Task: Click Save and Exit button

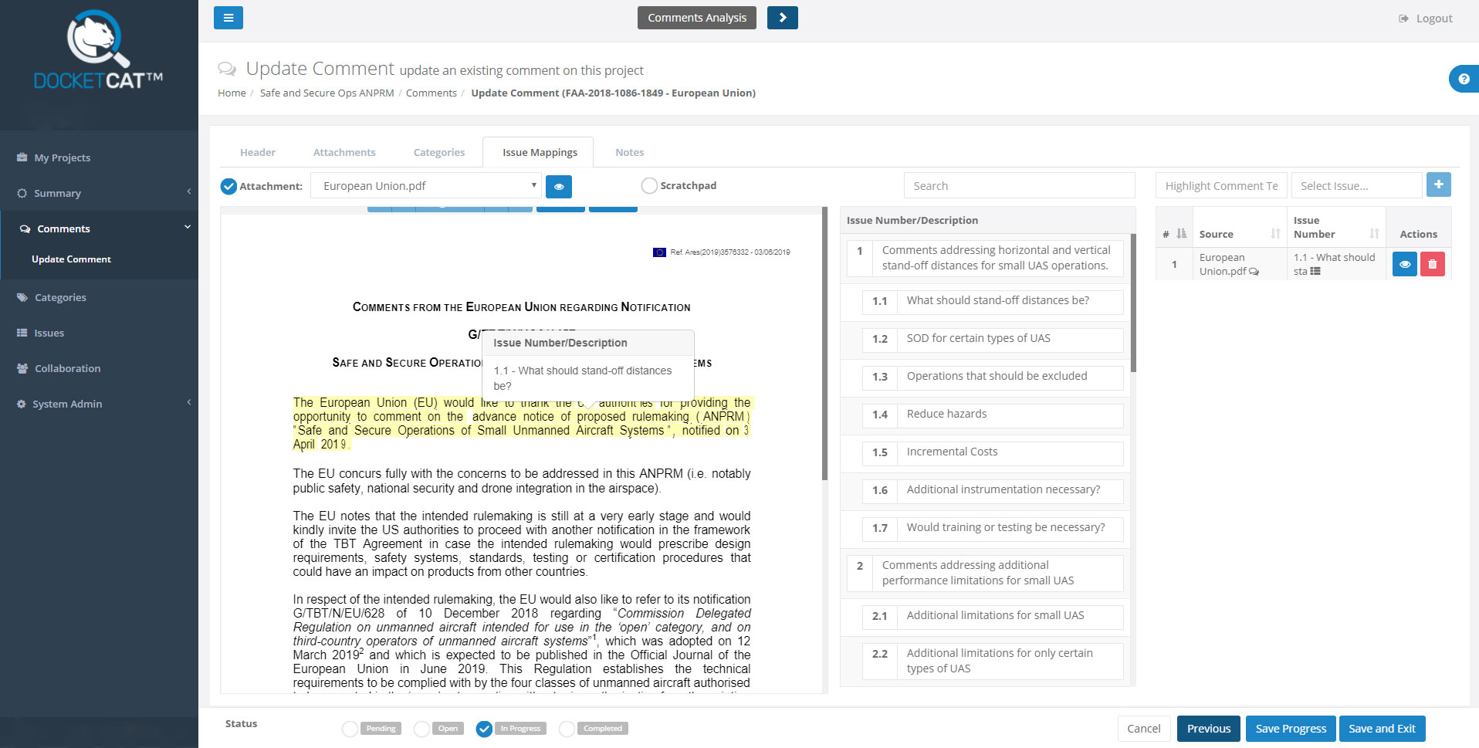Action: tap(1382, 729)
